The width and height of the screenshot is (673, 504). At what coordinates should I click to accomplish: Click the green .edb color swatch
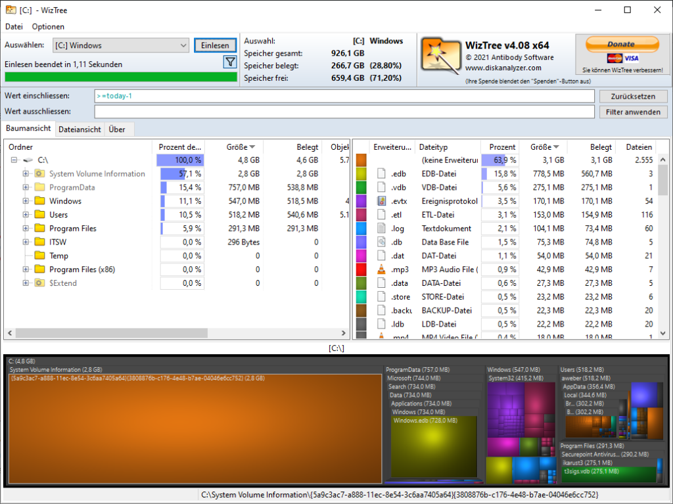pos(361,174)
